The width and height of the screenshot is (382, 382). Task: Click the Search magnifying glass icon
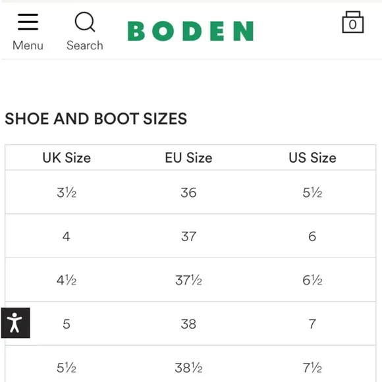85,22
